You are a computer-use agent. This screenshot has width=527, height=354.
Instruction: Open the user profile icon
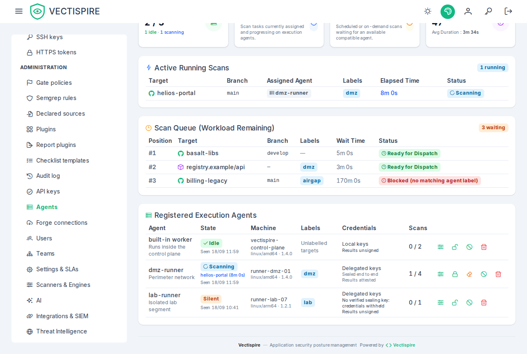[468, 11]
